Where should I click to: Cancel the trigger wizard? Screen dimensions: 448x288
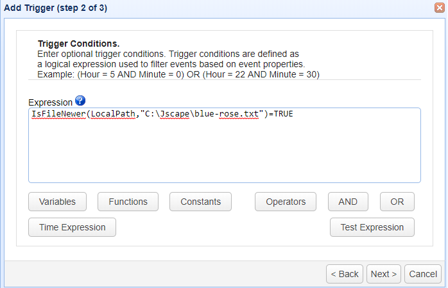(423, 274)
